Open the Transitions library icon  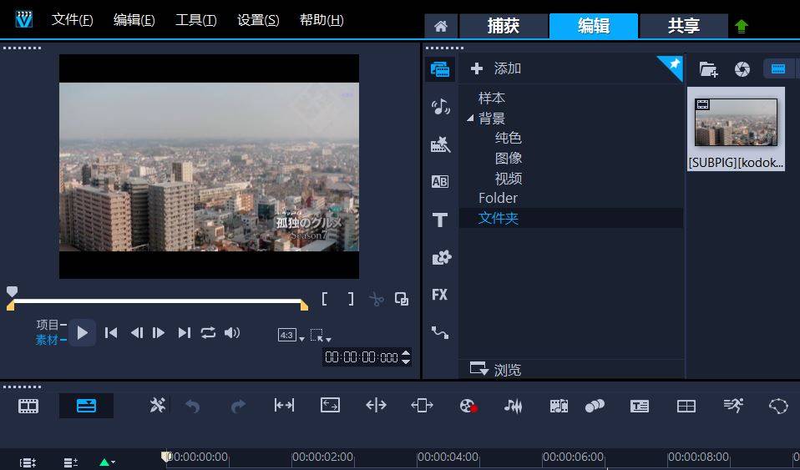(440, 182)
